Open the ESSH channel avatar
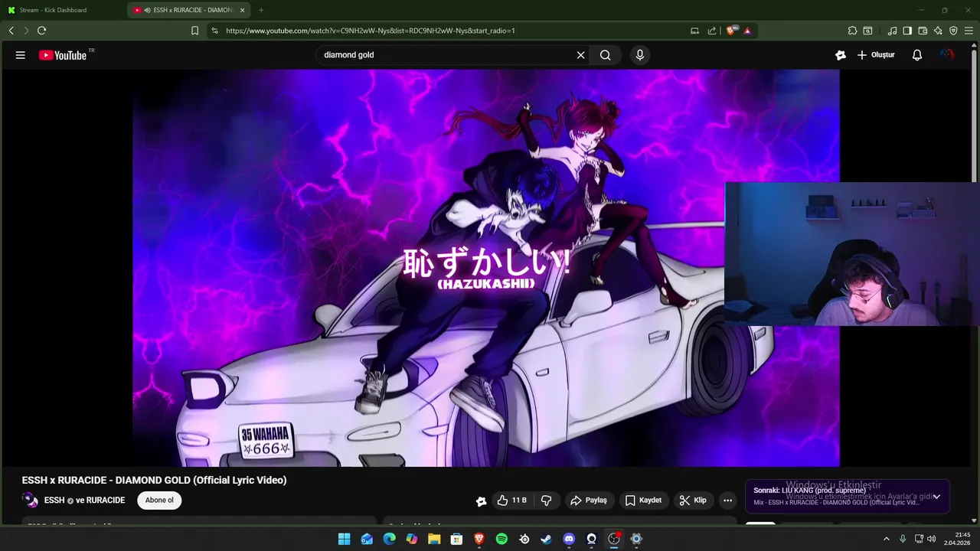This screenshot has height=551, width=980. (31, 500)
